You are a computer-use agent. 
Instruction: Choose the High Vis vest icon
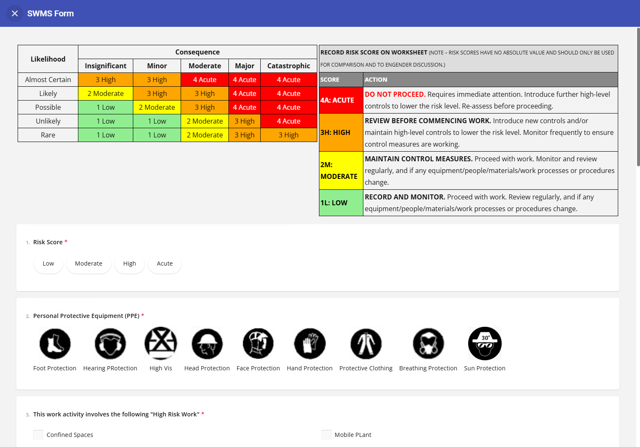coord(161,344)
